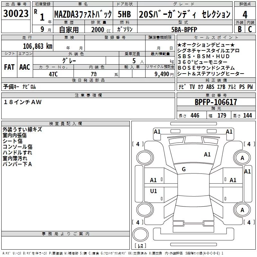The image size is (257, 257).
Task: Select the recycle deposit 9,490円
Action: tap(164, 74)
